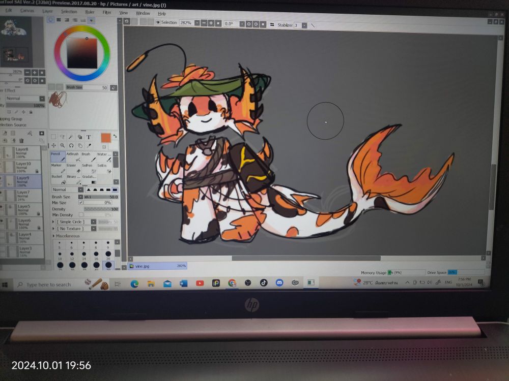Screen dimensions: 509x381
Task: Select the Text tool
Action: coord(88,137)
